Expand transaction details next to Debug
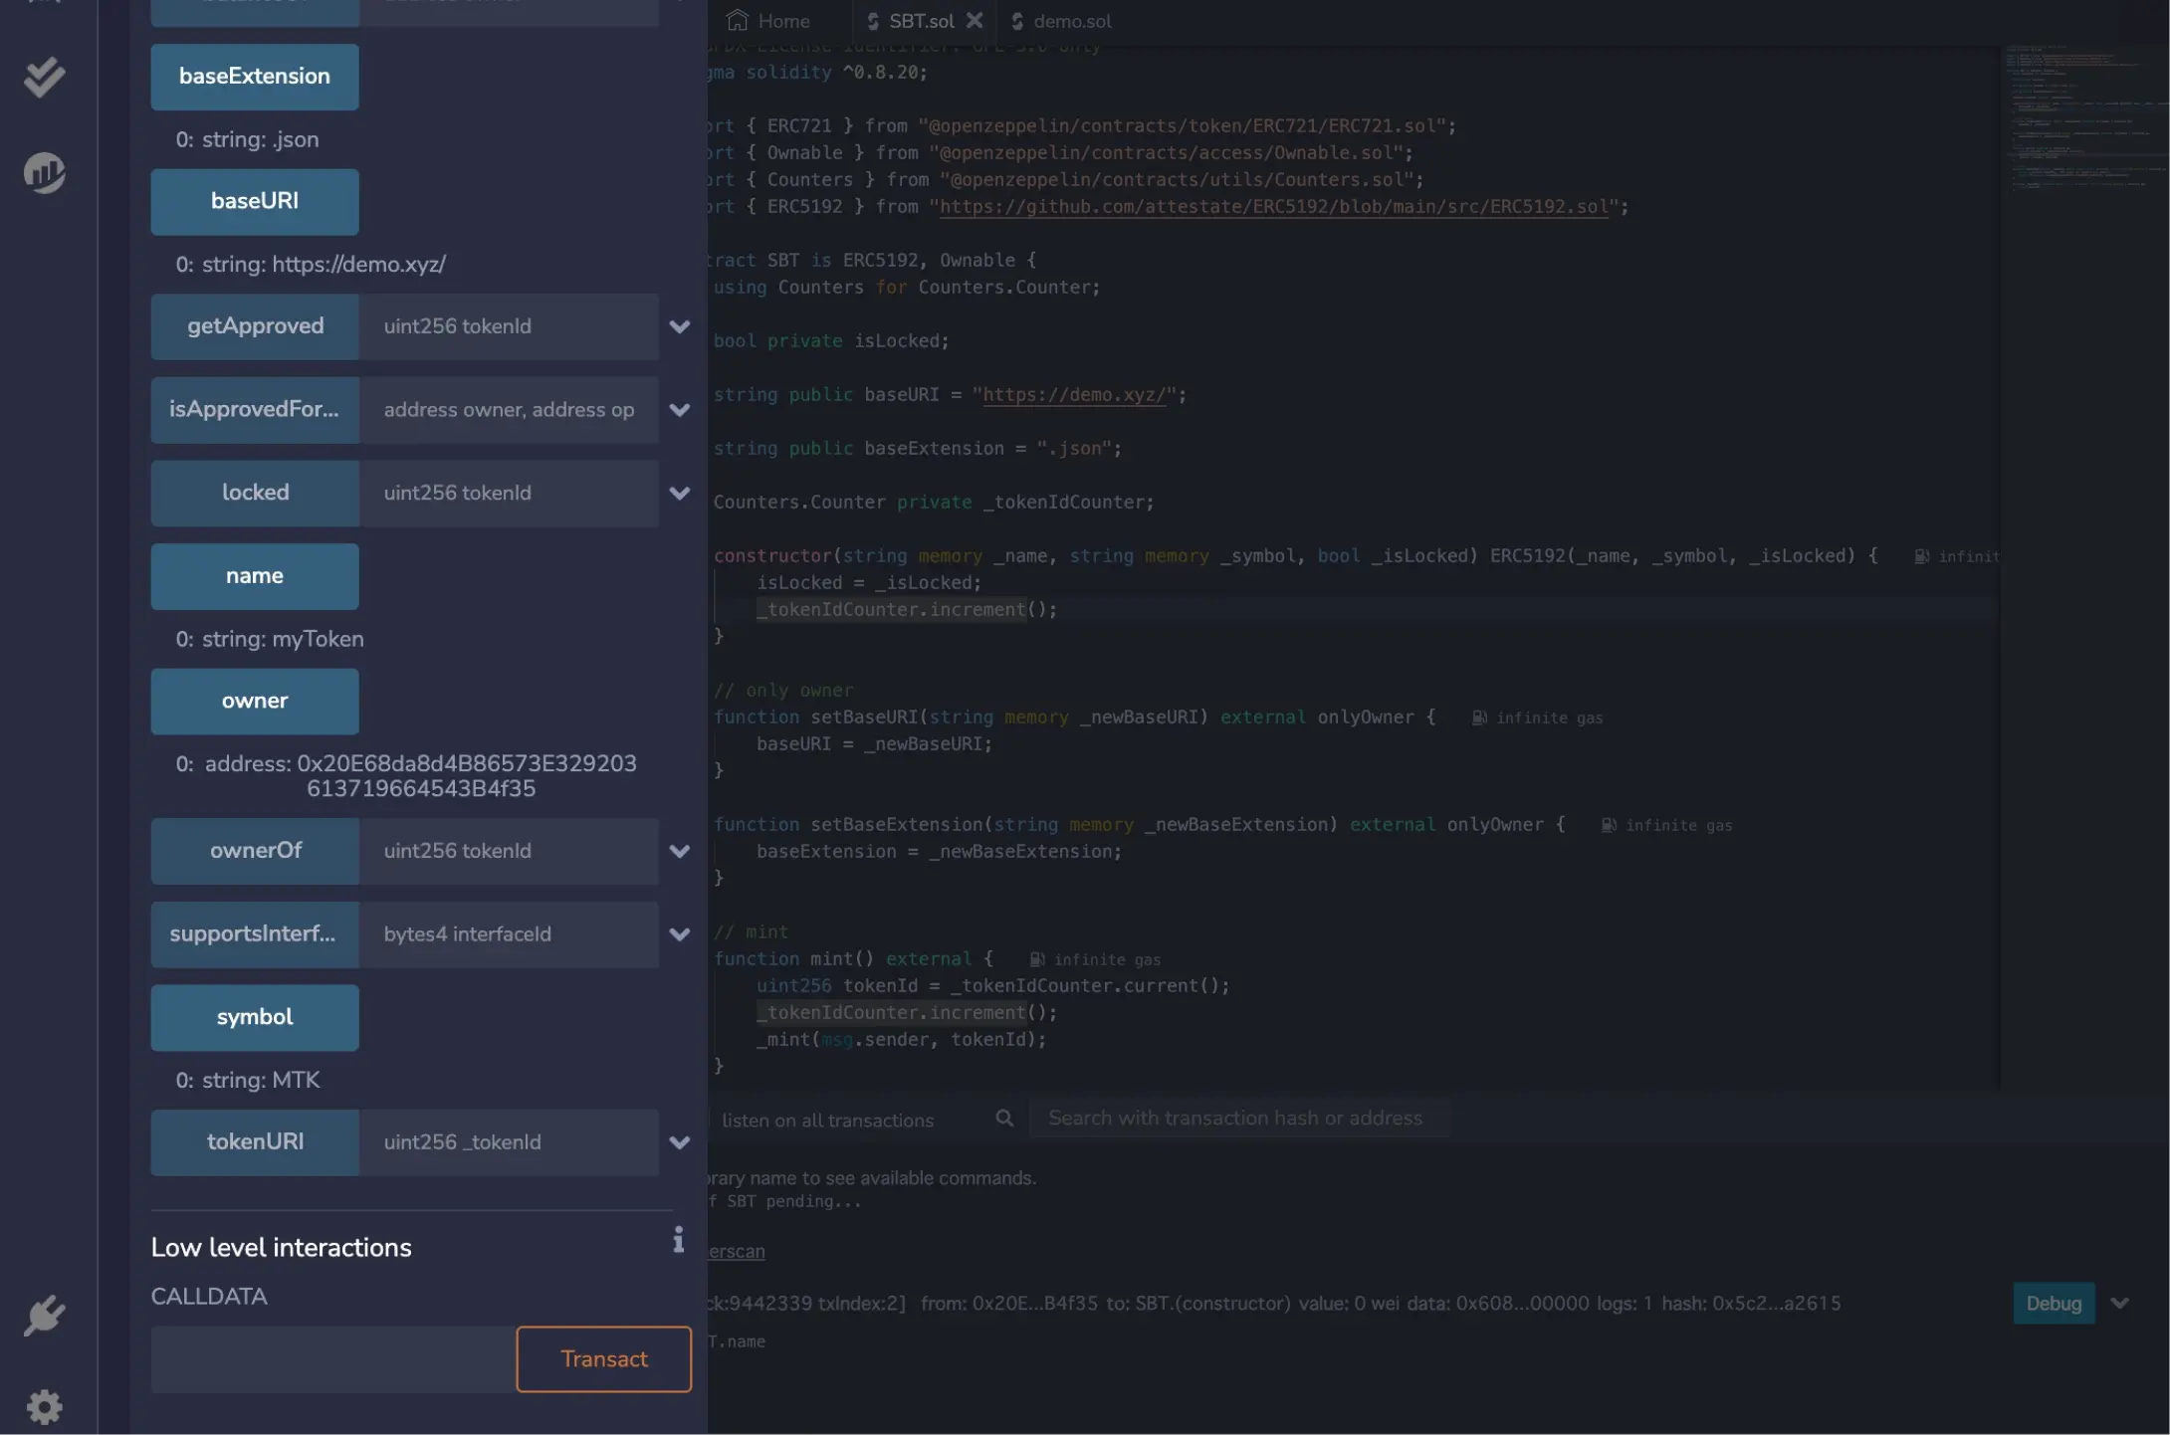 tap(2119, 1303)
